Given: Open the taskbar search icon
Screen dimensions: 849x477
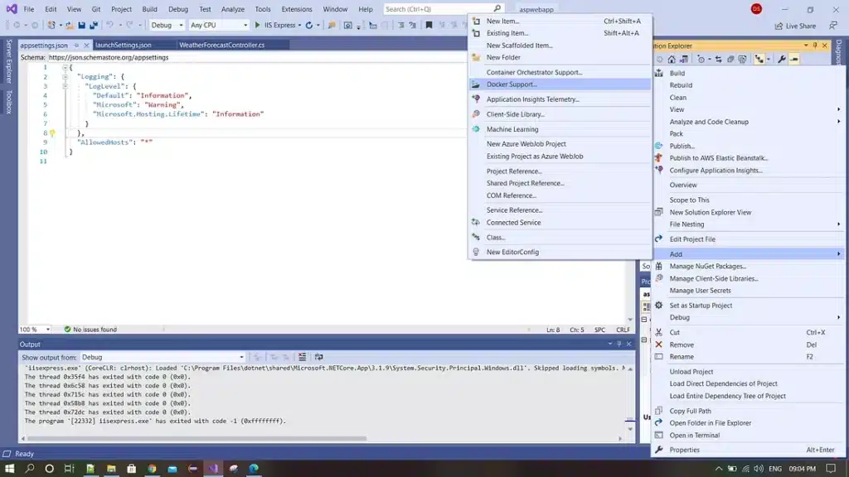Looking at the screenshot, I should point(29,469).
